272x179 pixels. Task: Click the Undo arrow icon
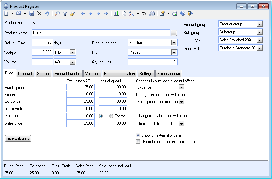[x=47, y=14]
